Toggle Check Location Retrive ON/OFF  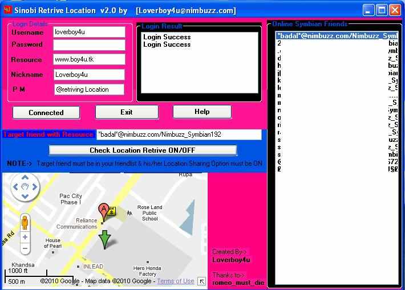[x=143, y=150]
